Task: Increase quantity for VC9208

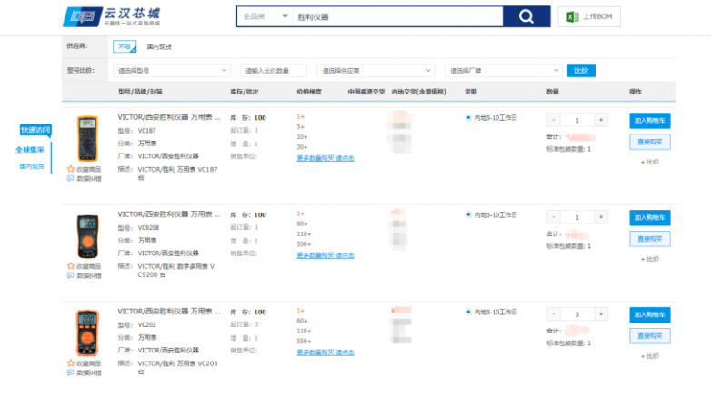Action: [601, 217]
